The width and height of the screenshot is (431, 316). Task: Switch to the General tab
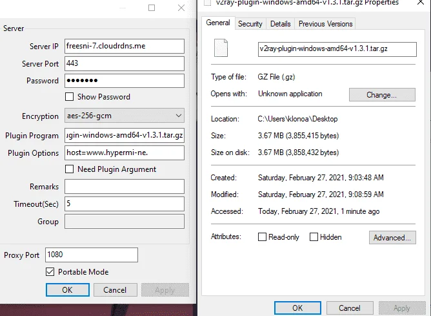[218, 23]
